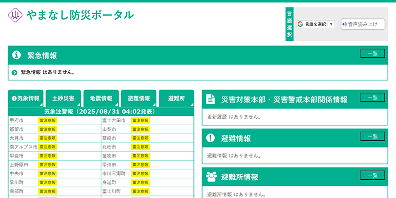396x198 pixels.
Task: Click the dropdown arrow of 言語を選択
Action: pos(331,24)
